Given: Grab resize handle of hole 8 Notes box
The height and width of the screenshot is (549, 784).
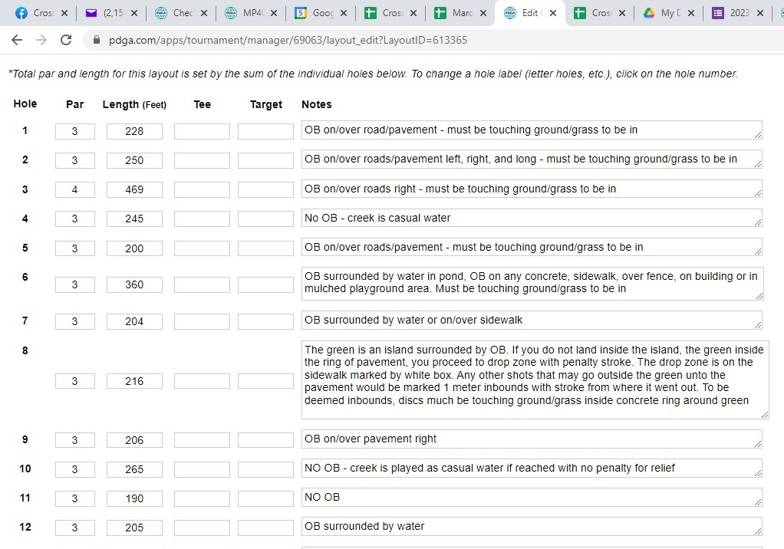Looking at the screenshot, I should [765, 415].
